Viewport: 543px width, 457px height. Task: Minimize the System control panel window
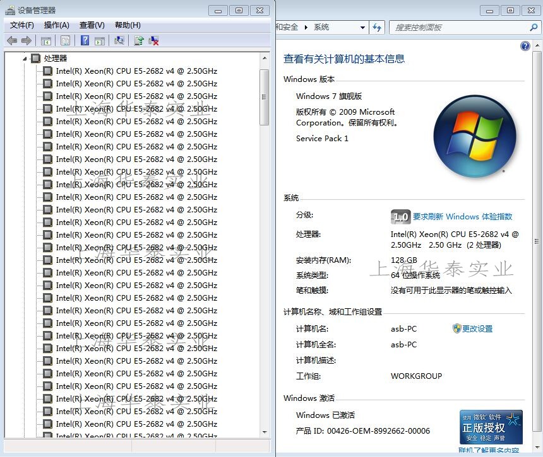click(x=490, y=11)
